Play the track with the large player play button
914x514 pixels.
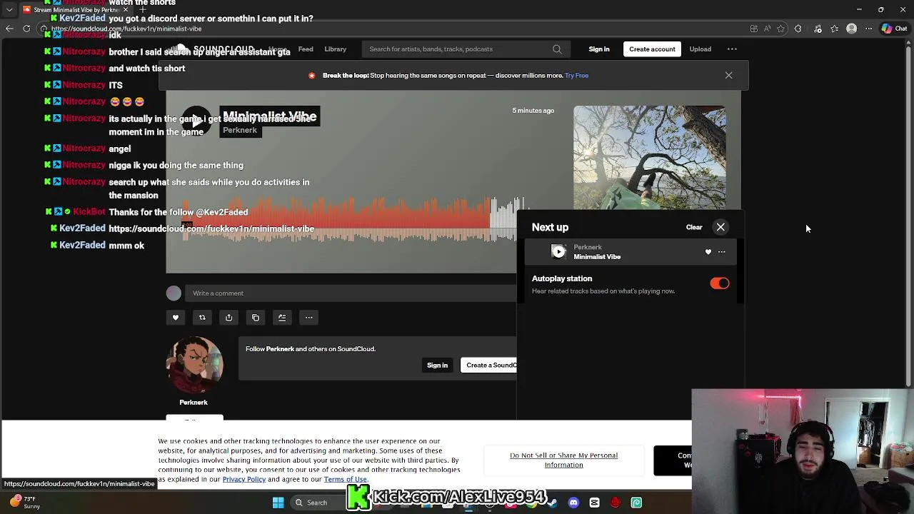point(196,121)
